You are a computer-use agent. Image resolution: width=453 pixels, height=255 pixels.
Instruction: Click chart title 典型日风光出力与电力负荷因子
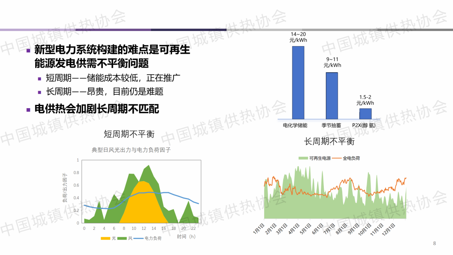click(x=131, y=150)
